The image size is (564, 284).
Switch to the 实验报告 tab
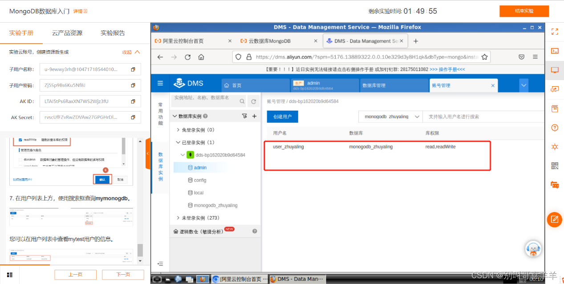coord(113,33)
